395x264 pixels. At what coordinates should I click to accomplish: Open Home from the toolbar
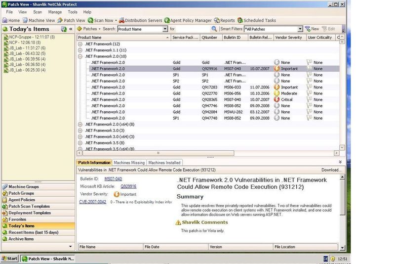11,20
